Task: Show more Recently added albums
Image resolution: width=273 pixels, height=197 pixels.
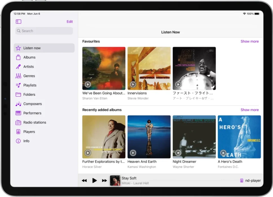Action: click(x=250, y=110)
